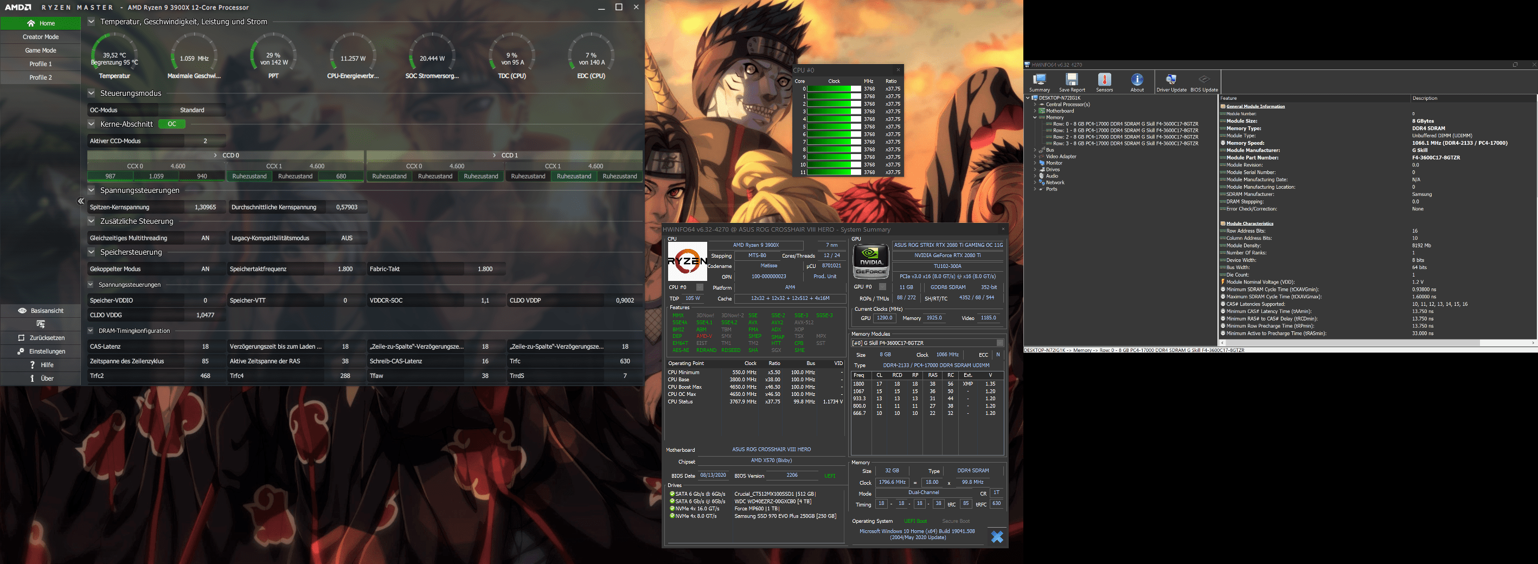Expand the CCD 1 chevron
Screen dimensions: 1538x564
[x=495, y=155]
